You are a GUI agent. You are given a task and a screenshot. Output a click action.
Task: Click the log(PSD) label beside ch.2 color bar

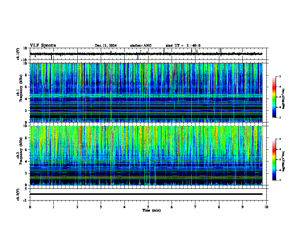click(x=284, y=161)
